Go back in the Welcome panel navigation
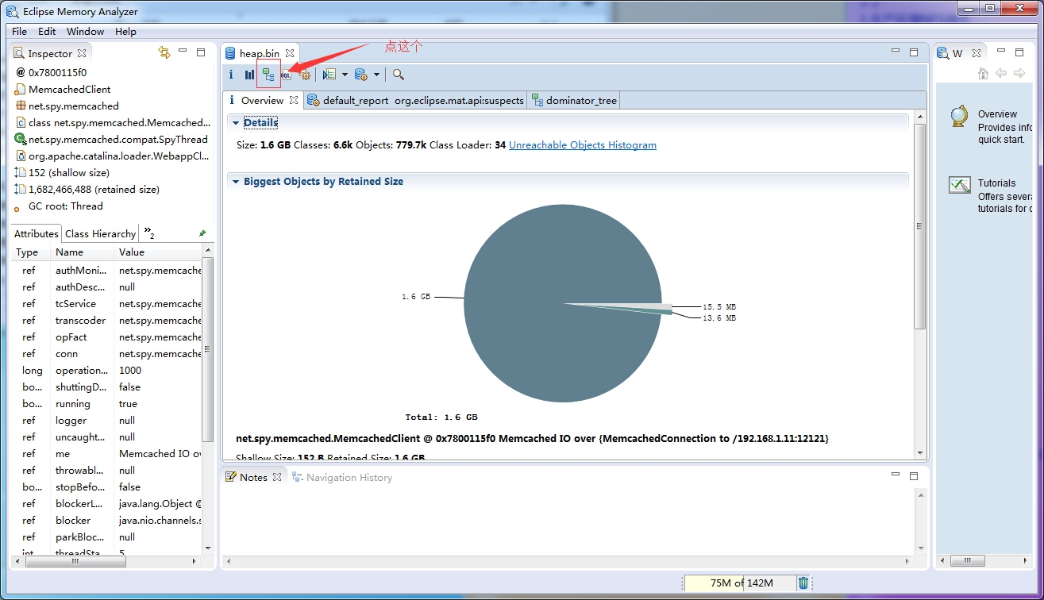The width and height of the screenshot is (1044, 600). (1000, 73)
